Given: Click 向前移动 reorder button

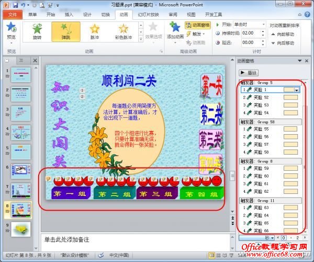Looking at the screenshot, I should click(x=283, y=34).
